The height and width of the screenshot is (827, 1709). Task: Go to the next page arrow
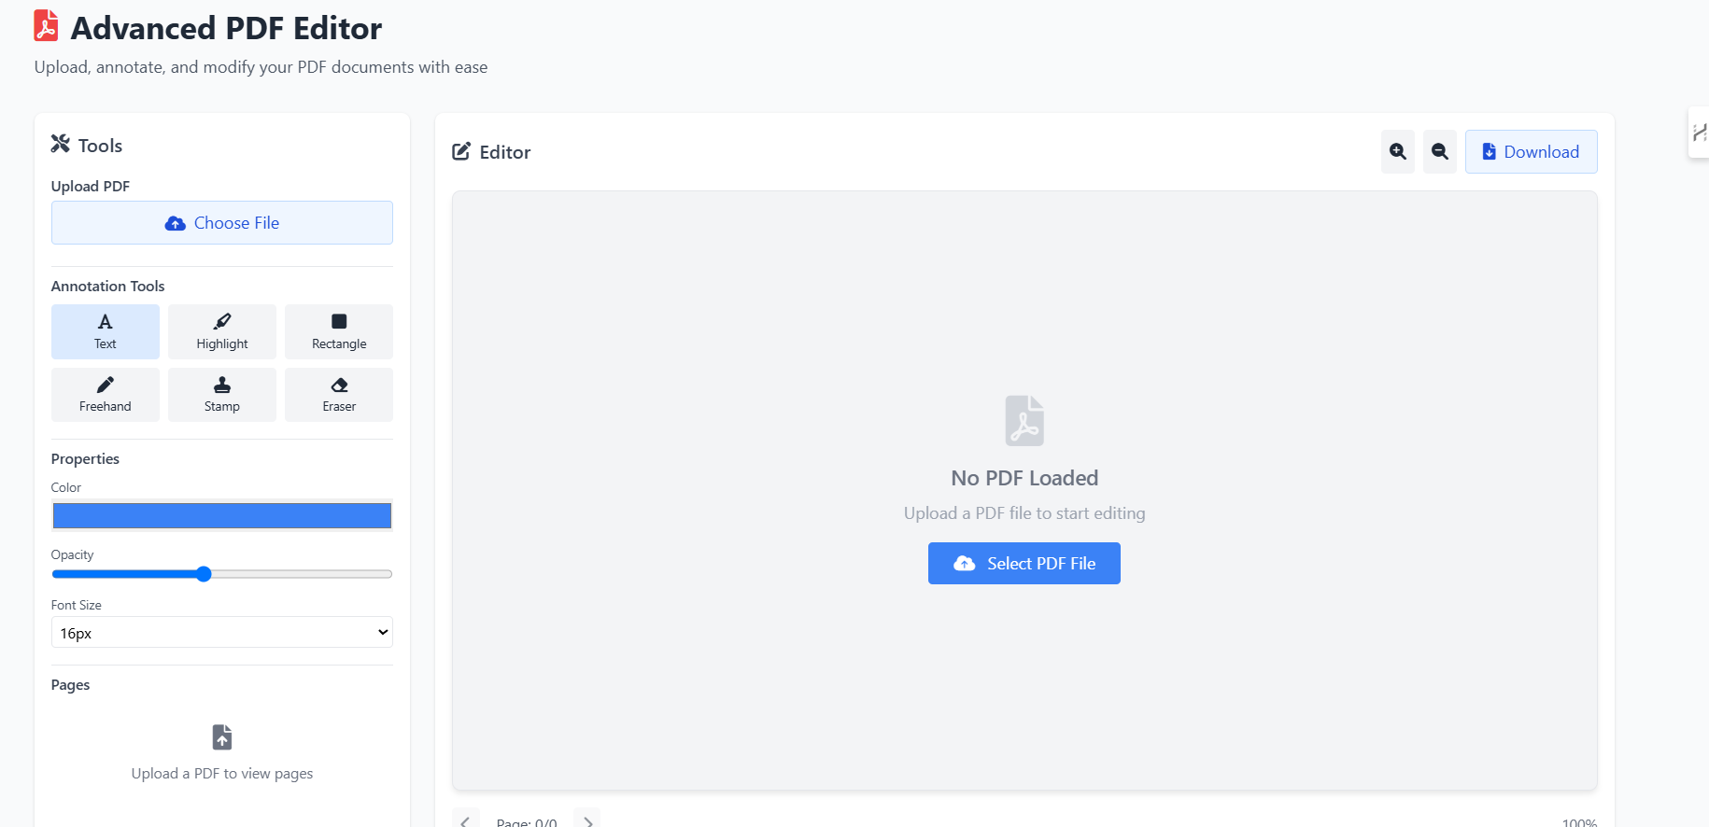pos(587,820)
